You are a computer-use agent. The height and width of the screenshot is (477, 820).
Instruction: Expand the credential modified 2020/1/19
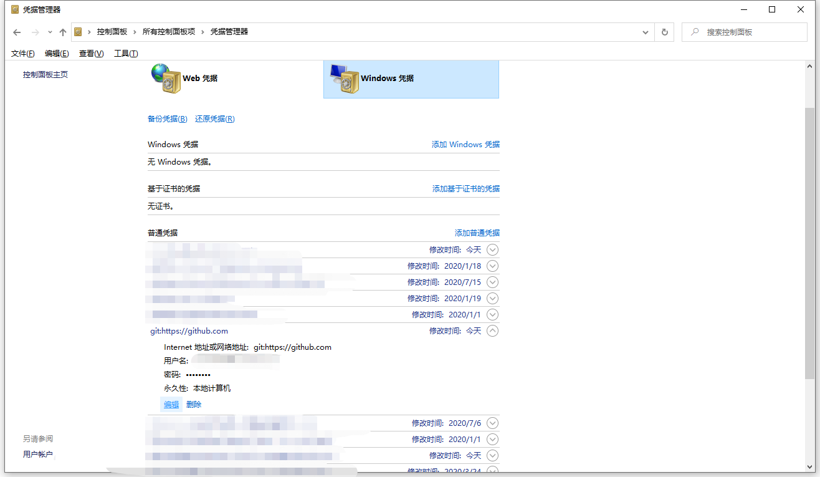coord(492,299)
